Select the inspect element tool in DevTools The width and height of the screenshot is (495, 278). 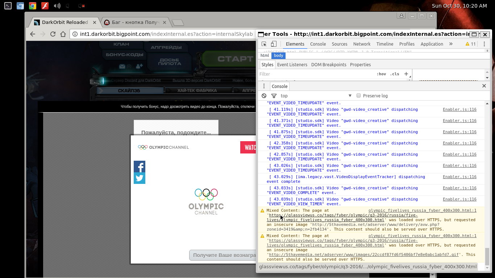(x=264, y=44)
